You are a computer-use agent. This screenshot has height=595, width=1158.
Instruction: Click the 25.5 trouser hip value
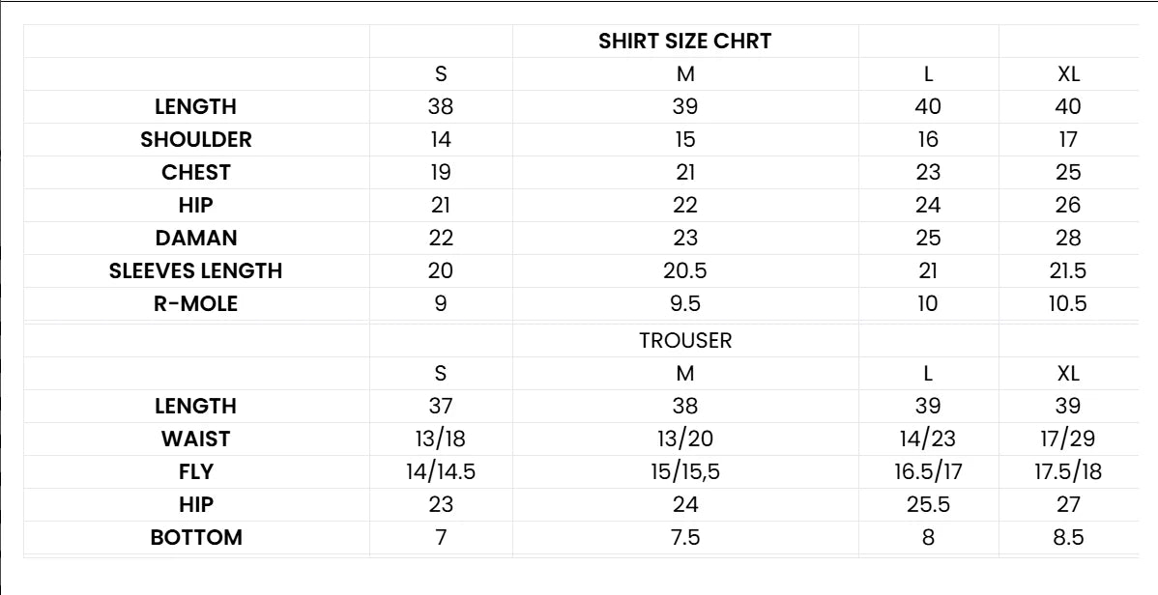point(927,505)
